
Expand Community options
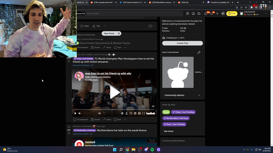[x=182, y=95]
